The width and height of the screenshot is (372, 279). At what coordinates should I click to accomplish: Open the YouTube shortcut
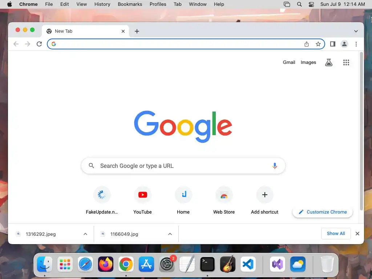(x=142, y=201)
